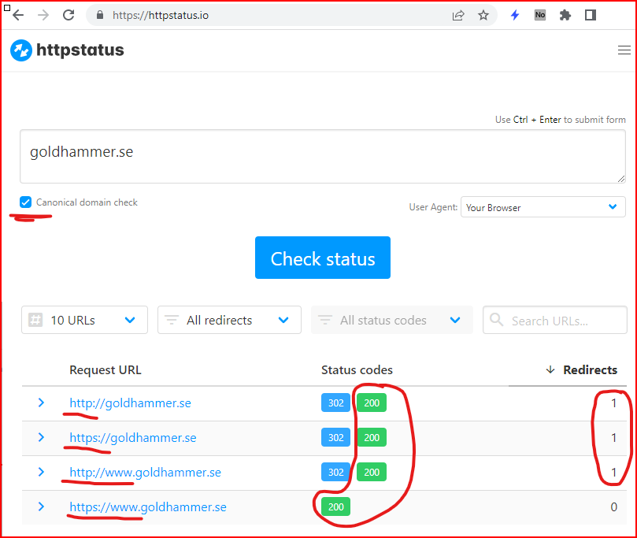This screenshot has height=538, width=637.
Task: Click the 200 badge for http://www.goldhammer.se
Action: (372, 472)
